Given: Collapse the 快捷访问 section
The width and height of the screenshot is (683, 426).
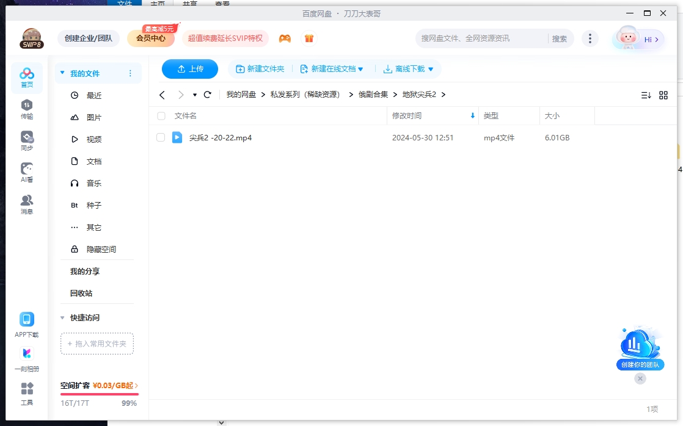Looking at the screenshot, I should click(x=62, y=317).
